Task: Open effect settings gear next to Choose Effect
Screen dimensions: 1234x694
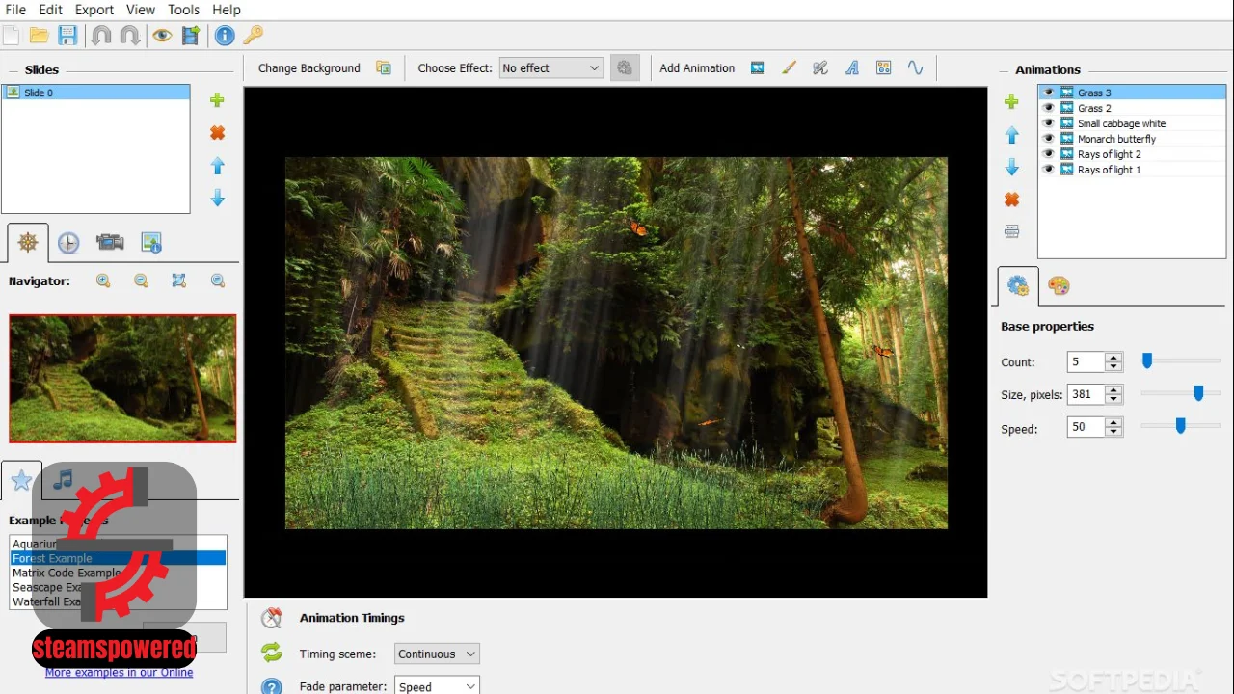Action: pyautogui.click(x=625, y=67)
